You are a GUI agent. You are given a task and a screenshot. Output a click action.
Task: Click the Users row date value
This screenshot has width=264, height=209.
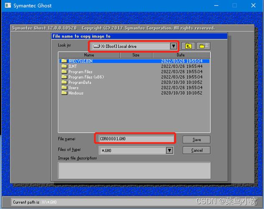tap(182, 87)
